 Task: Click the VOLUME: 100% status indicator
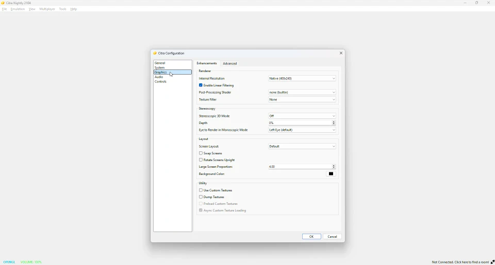pyautogui.click(x=31, y=262)
